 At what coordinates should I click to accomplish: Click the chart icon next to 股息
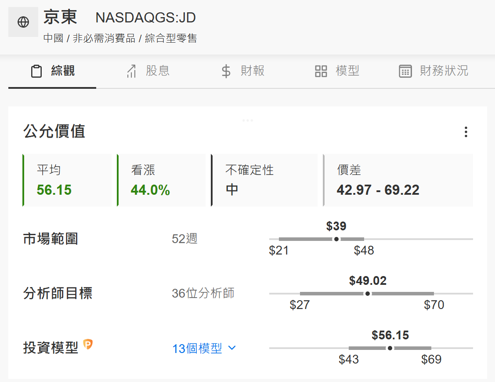(131, 71)
